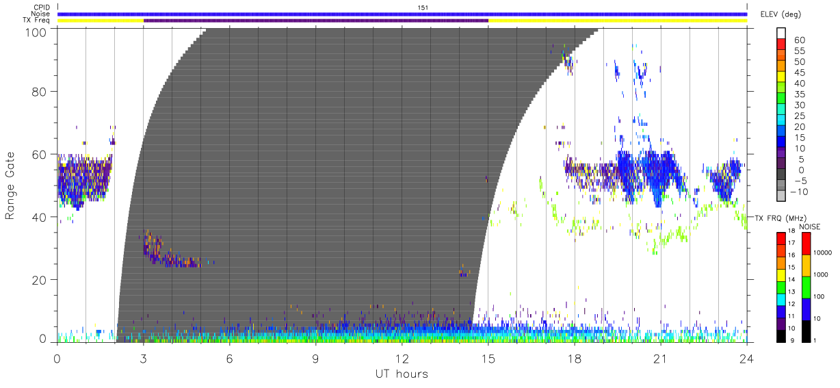Select the 'CPID' label

[x=42, y=8]
